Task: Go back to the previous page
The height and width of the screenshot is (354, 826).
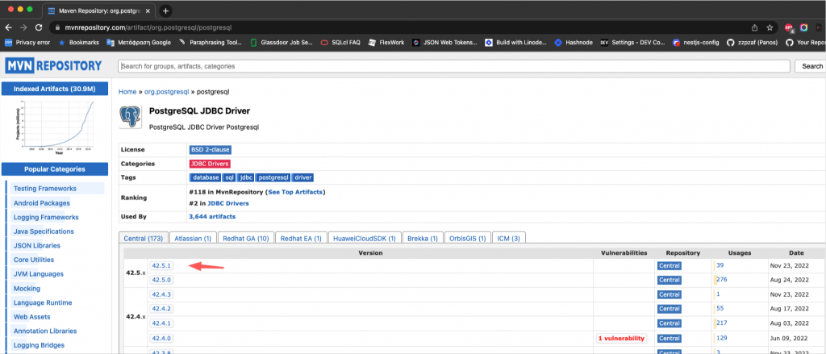Action: pos(8,27)
